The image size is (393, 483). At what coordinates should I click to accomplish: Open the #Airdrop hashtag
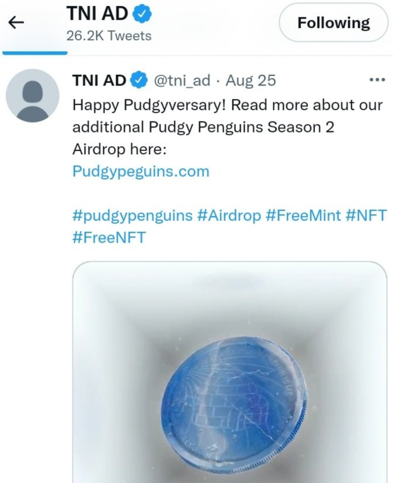(x=229, y=215)
